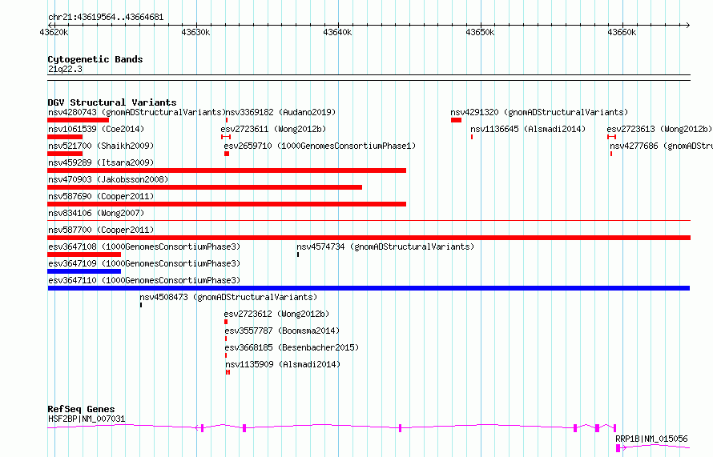The height and width of the screenshot is (457, 713).
Task: Click the 43620k ruler position
Action: pyautogui.click(x=54, y=32)
